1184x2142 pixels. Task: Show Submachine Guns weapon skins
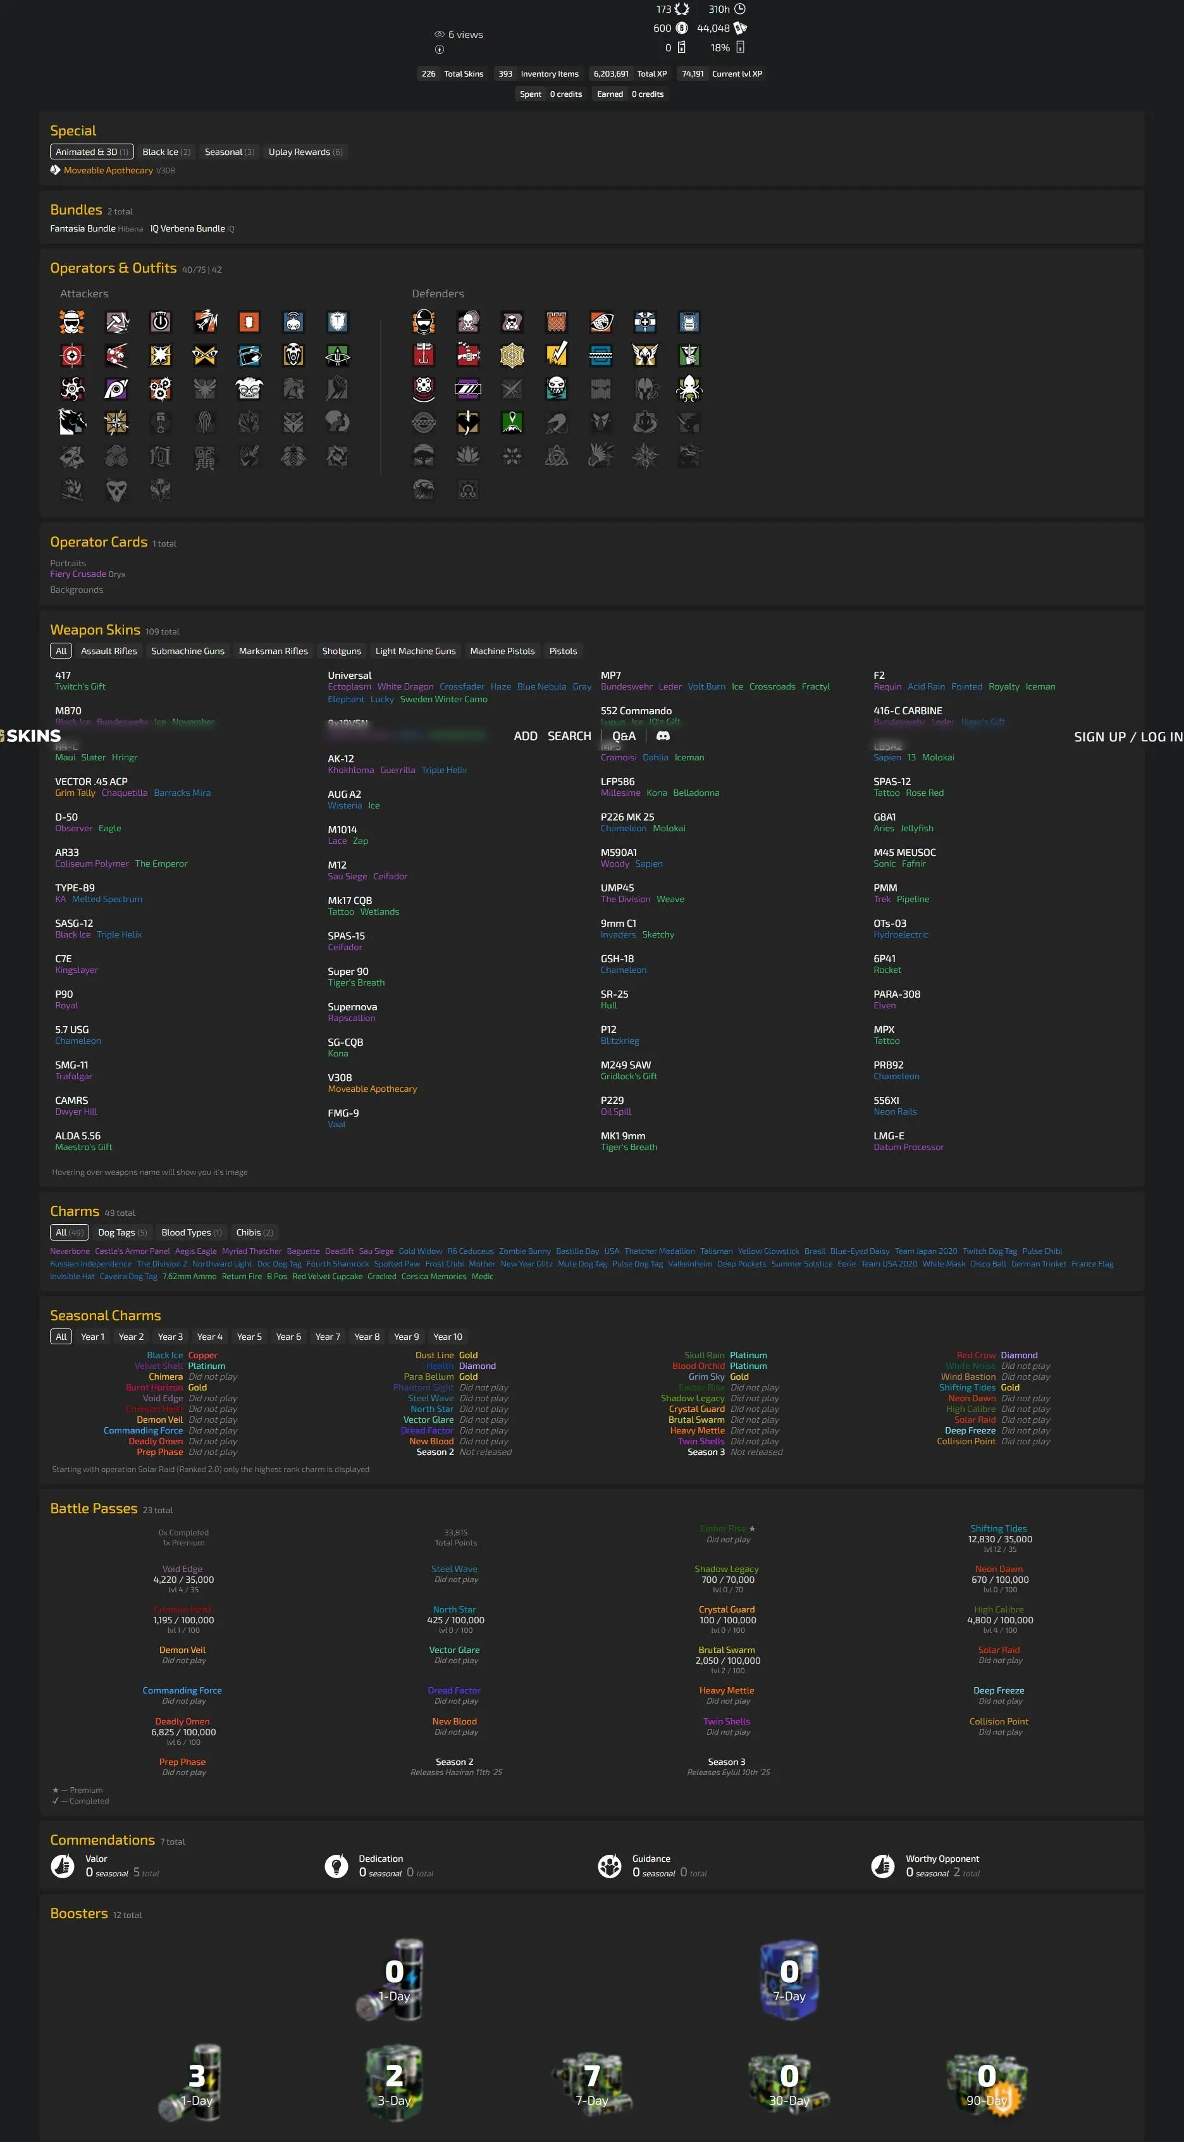tap(188, 651)
